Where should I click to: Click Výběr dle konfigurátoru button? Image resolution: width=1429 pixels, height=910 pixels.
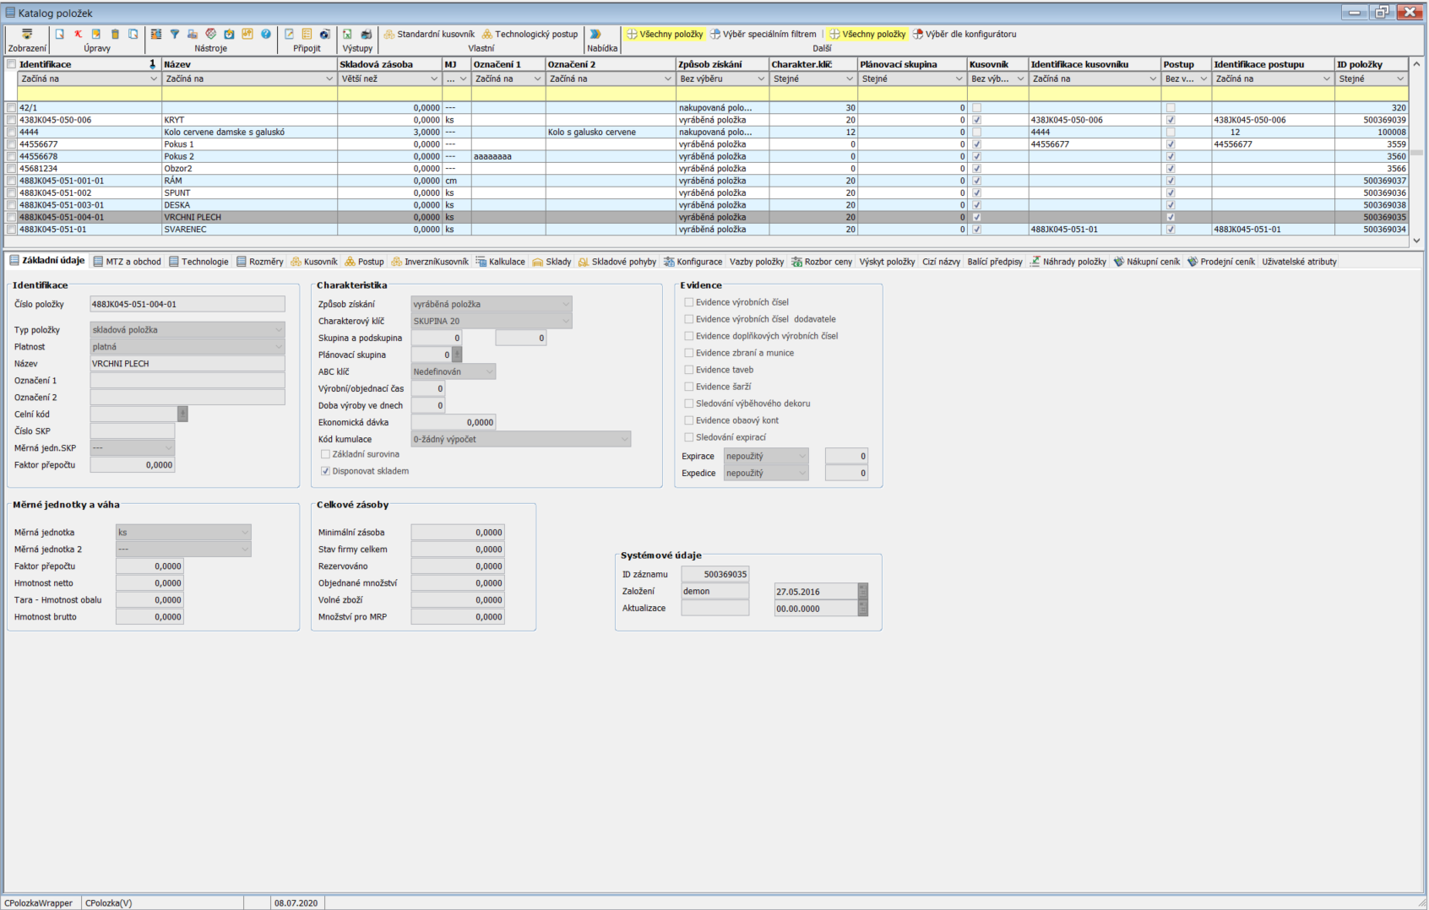(x=964, y=35)
